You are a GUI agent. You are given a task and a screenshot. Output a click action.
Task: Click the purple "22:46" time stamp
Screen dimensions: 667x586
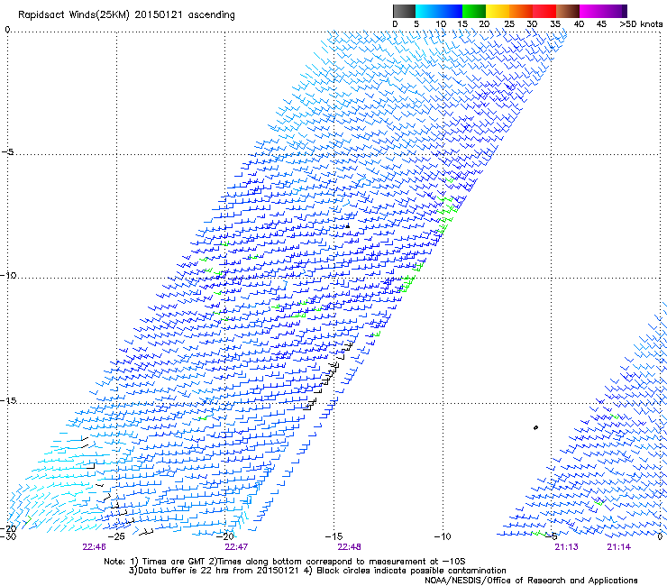[x=94, y=547]
